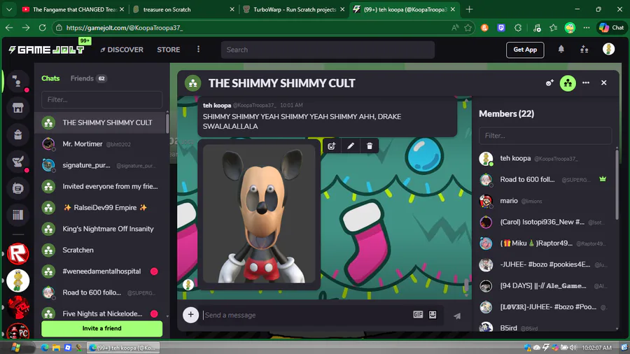630x354 pixels.
Task: Select member B5ird
Action: pos(545,327)
